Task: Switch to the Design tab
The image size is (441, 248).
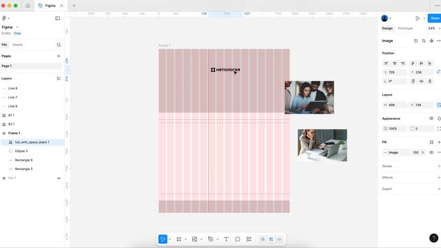Action: pos(387,28)
